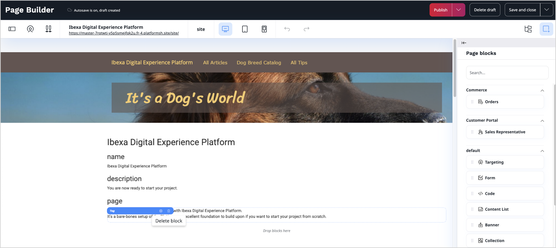The height and width of the screenshot is (248, 556).
Task: Grab the Targeting block drag handle
Action: [472, 162]
